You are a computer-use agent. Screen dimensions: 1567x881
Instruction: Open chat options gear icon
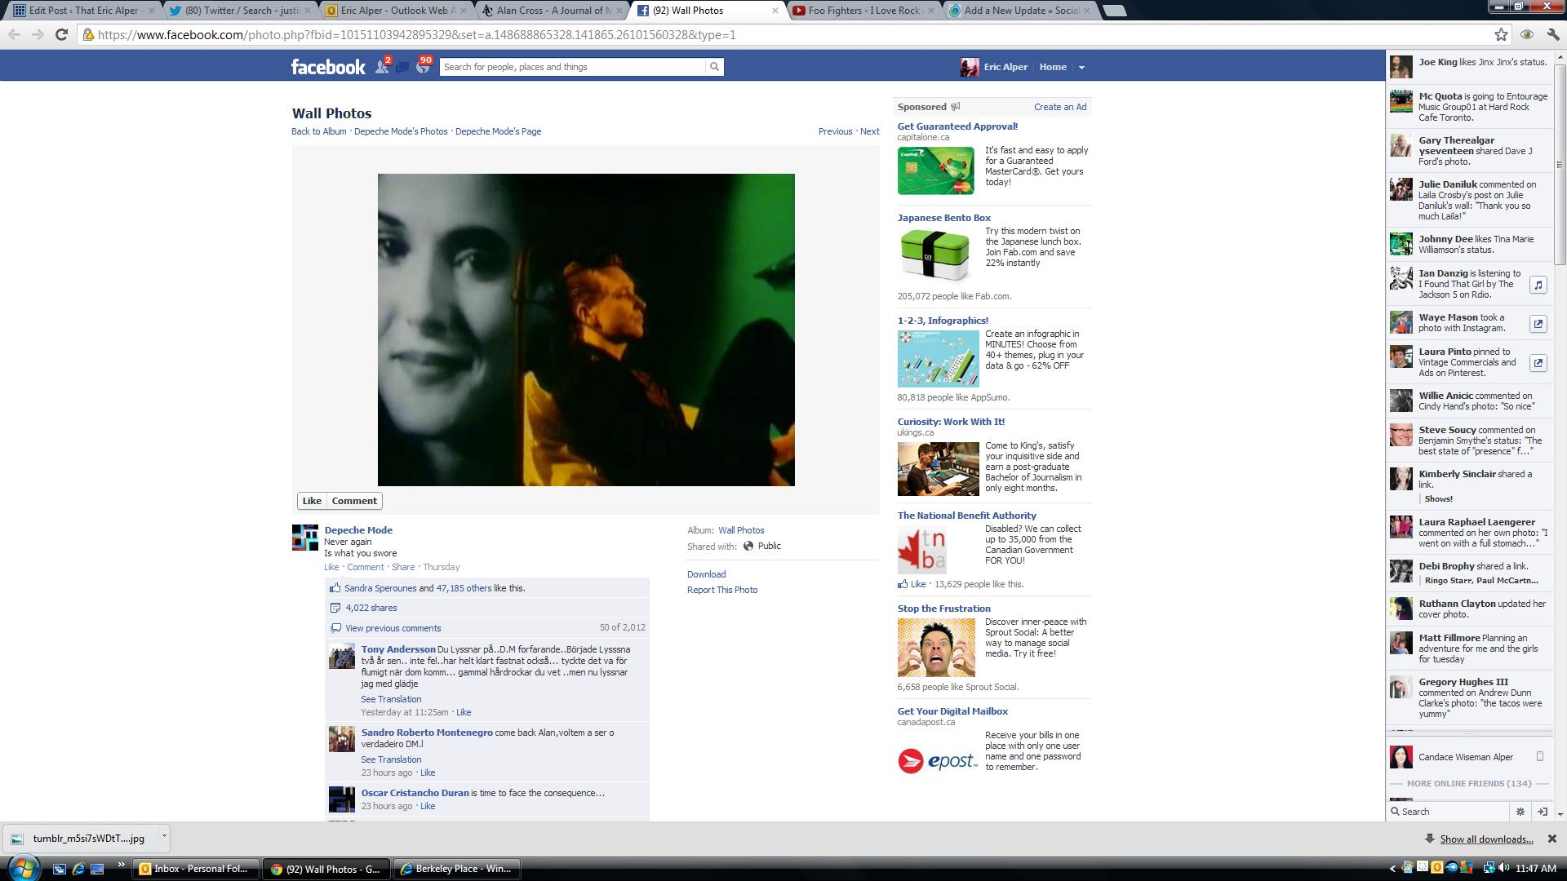coord(1520,812)
